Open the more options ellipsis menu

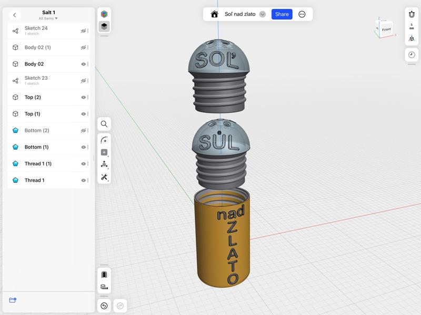coord(302,14)
